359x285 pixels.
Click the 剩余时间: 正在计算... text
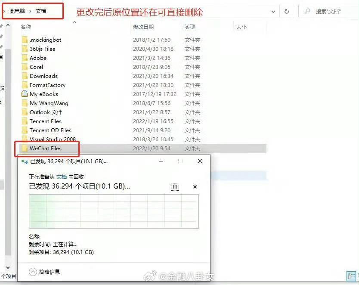coord(53,245)
